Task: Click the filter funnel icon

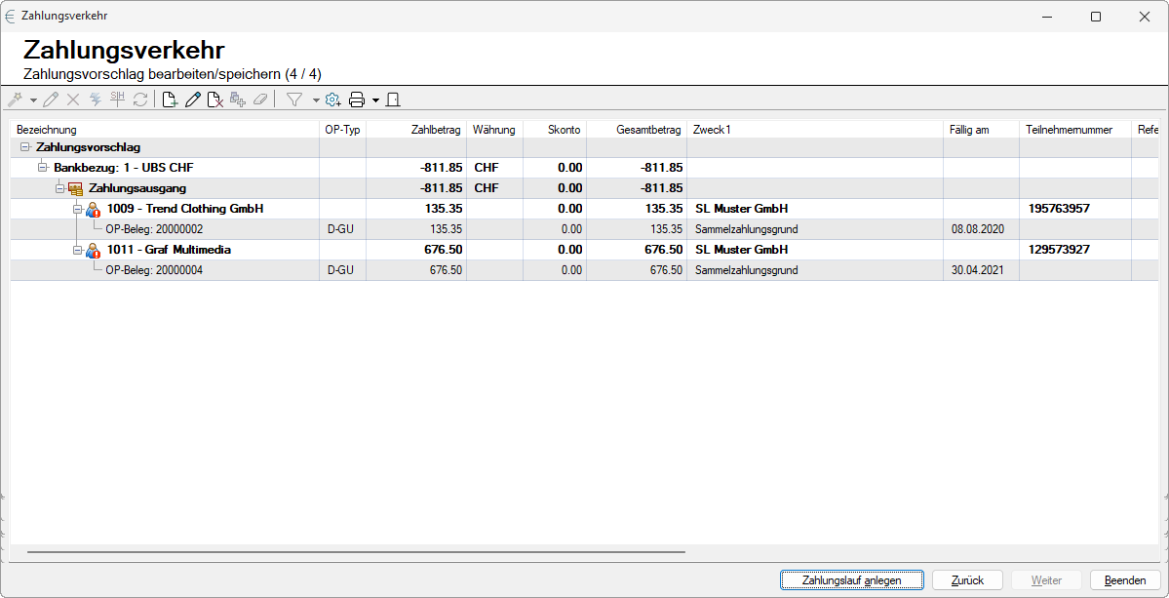Action: pos(293,100)
